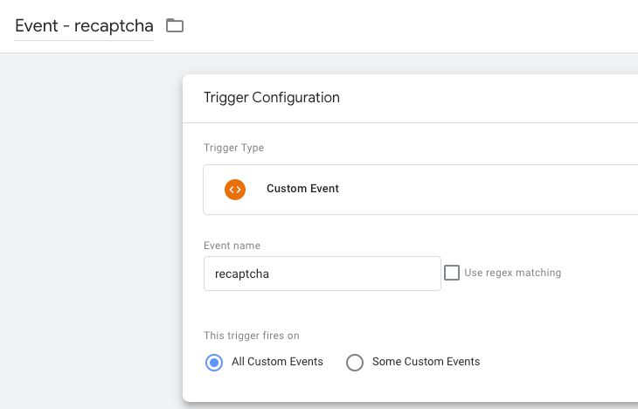
Task: Click empty space inside the Trigger Type box
Action: click(489, 190)
